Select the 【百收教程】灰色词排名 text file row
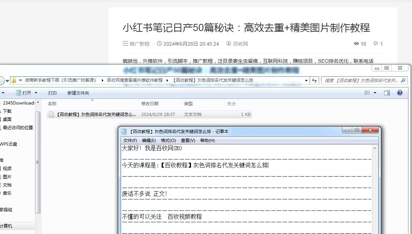412x234 pixels. tap(149, 114)
